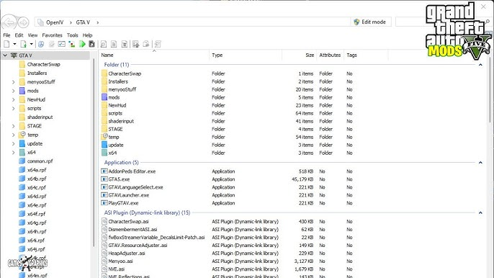Open the View menu
Viewport: 494px width, 278px height.
[x=32, y=35]
